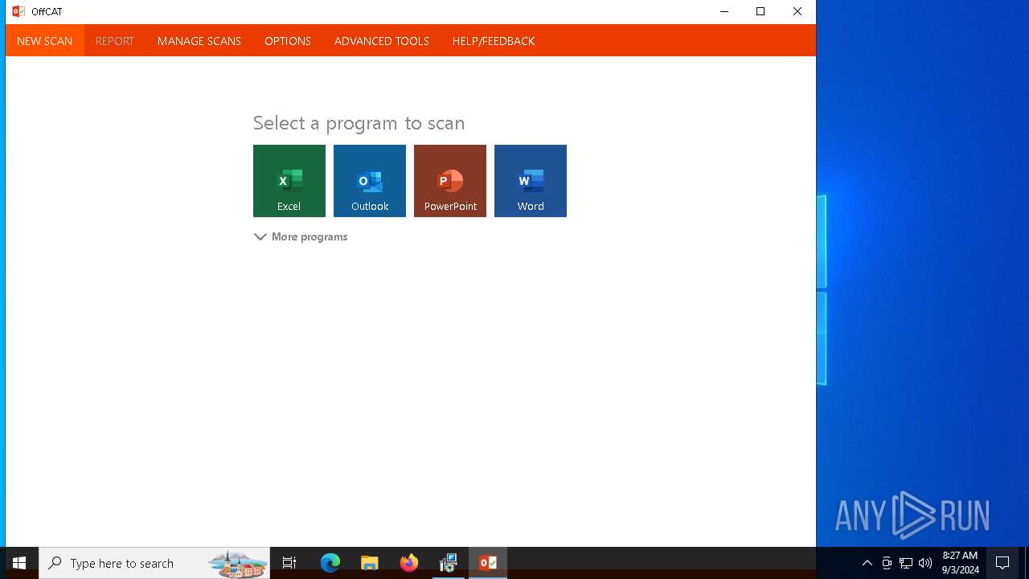Screen dimensions: 1029x579
Task: Open the HELP/FEEDBACK tab
Action: pos(494,41)
